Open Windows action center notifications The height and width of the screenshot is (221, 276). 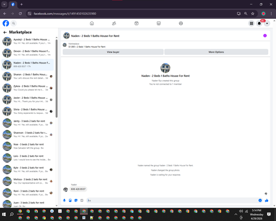[269, 214]
